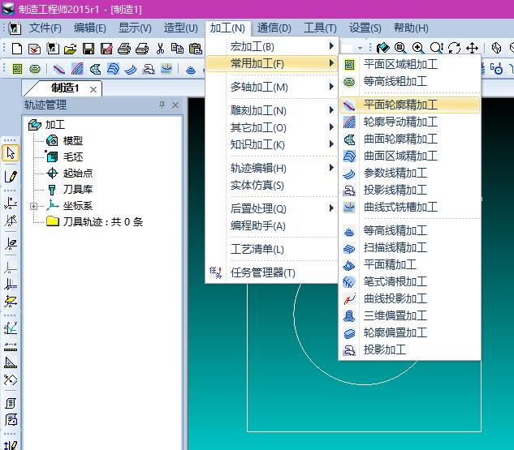The image size is (514, 450).
Task: Click the zoom-in magnifier toolbar icon
Action: tap(418, 48)
